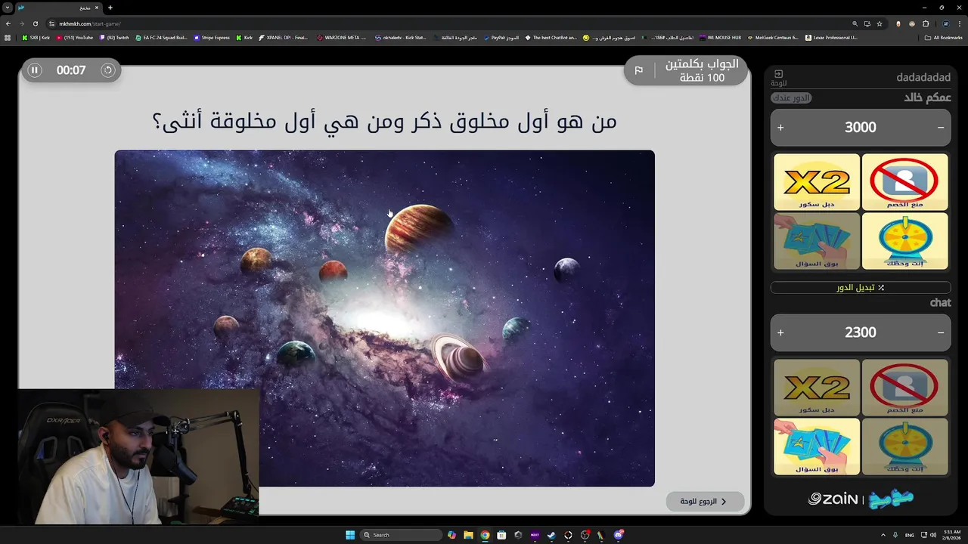The image size is (968, 544).
Task: Open the browser extensions puzzle icon
Action: click(x=925, y=23)
